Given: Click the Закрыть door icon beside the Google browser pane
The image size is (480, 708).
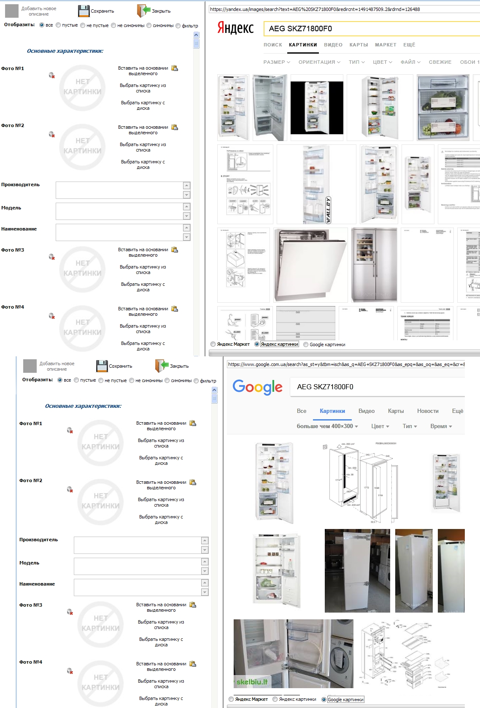Looking at the screenshot, I should (162, 366).
